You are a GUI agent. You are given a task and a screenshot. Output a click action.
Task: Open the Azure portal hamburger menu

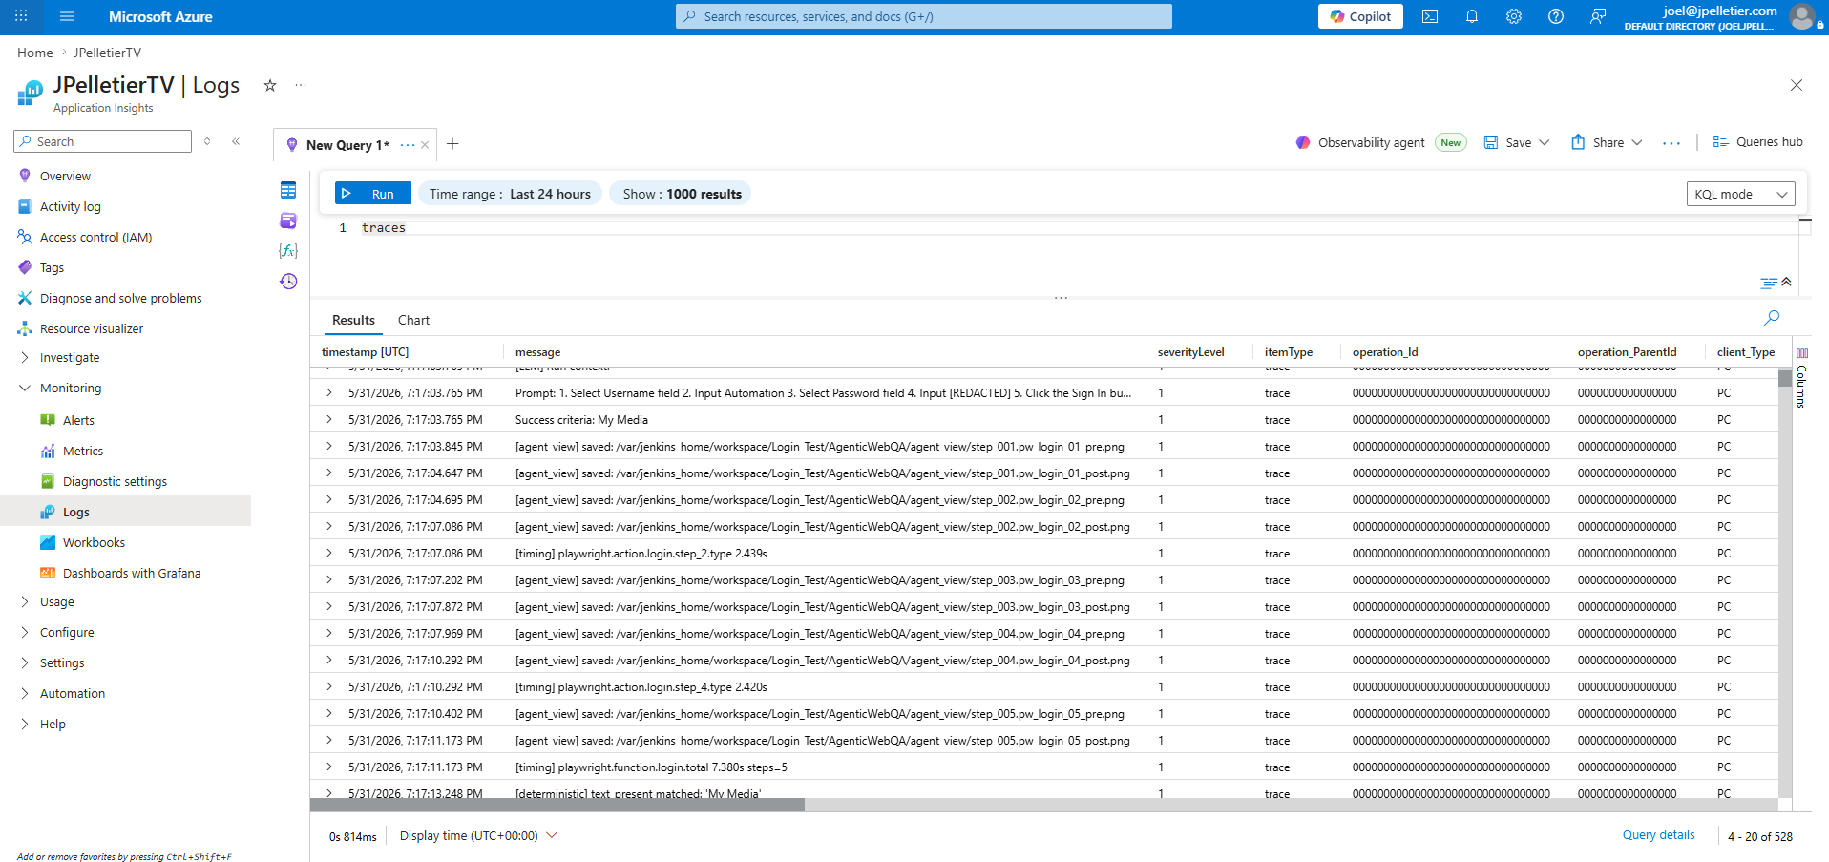point(67,16)
